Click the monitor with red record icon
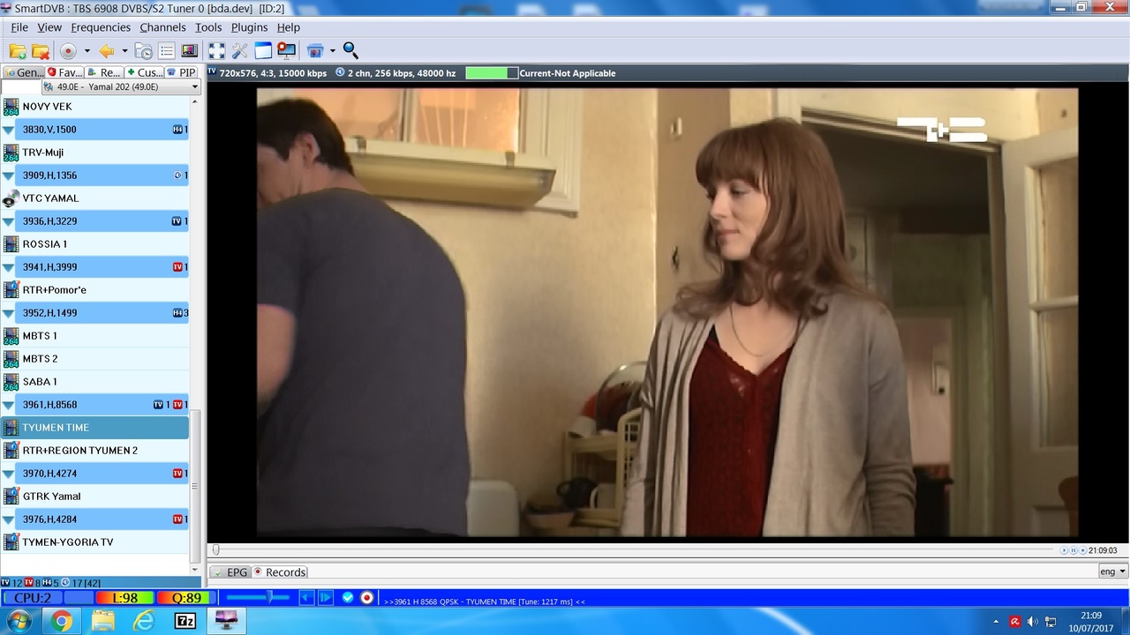The width and height of the screenshot is (1130, 635). pyautogui.click(x=286, y=51)
